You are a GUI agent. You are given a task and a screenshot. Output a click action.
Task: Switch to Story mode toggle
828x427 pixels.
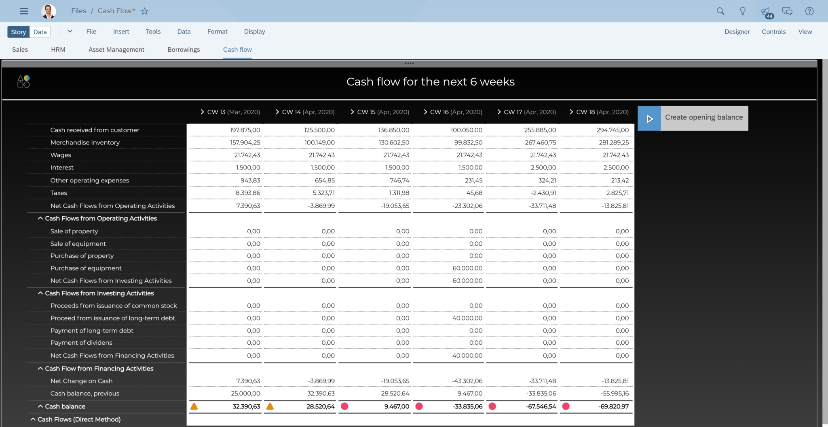point(19,32)
